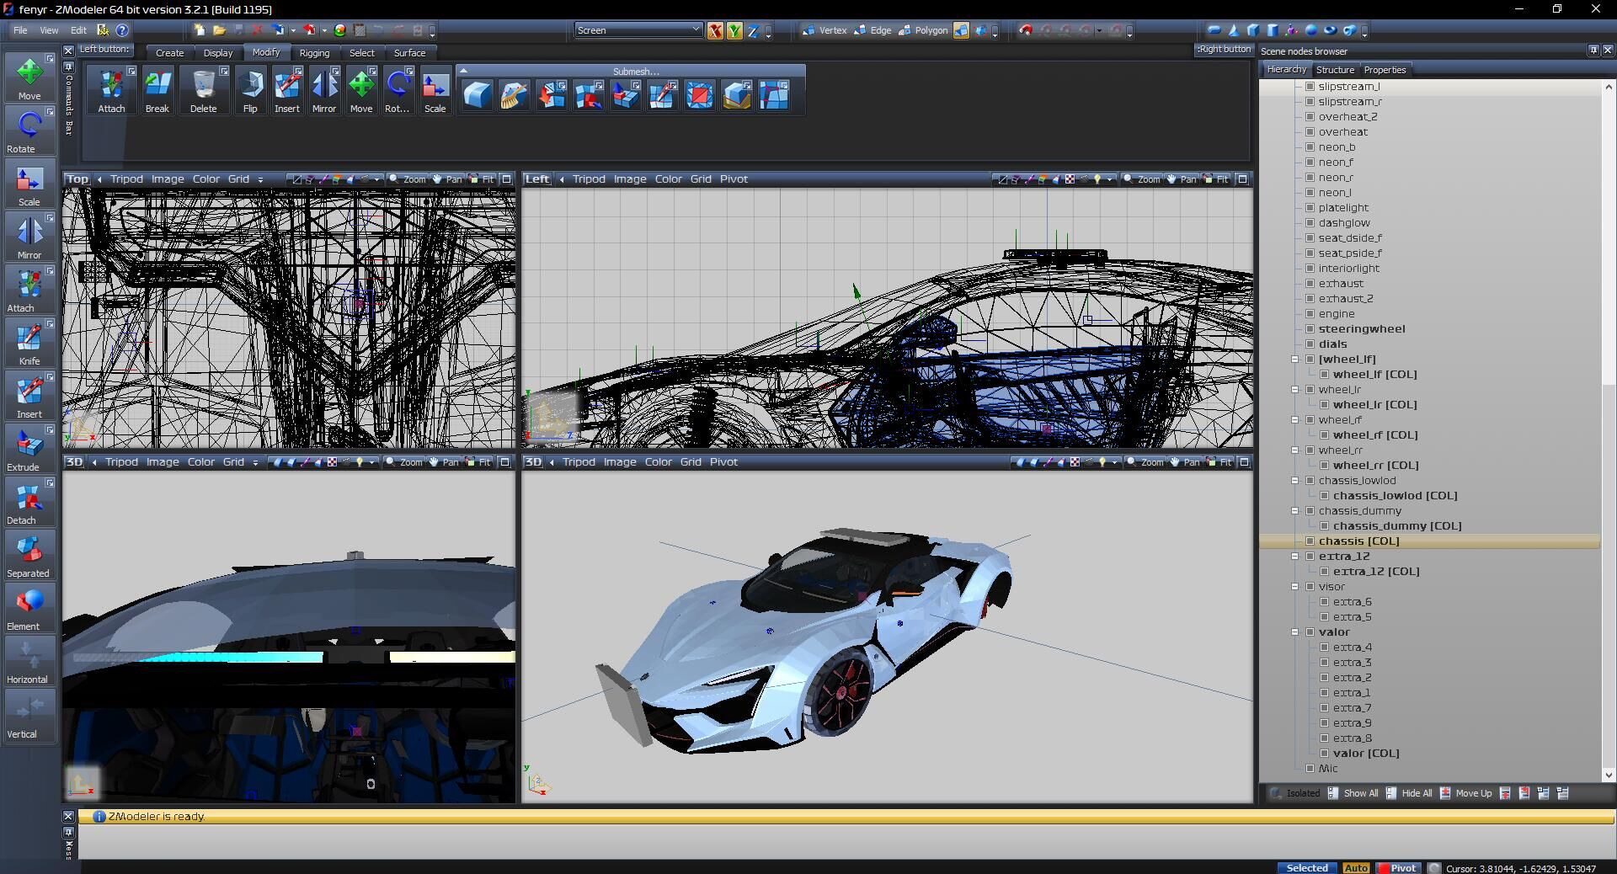This screenshot has width=1617, height=874.
Task: Click the Flip tool icon
Action: click(250, 91)
